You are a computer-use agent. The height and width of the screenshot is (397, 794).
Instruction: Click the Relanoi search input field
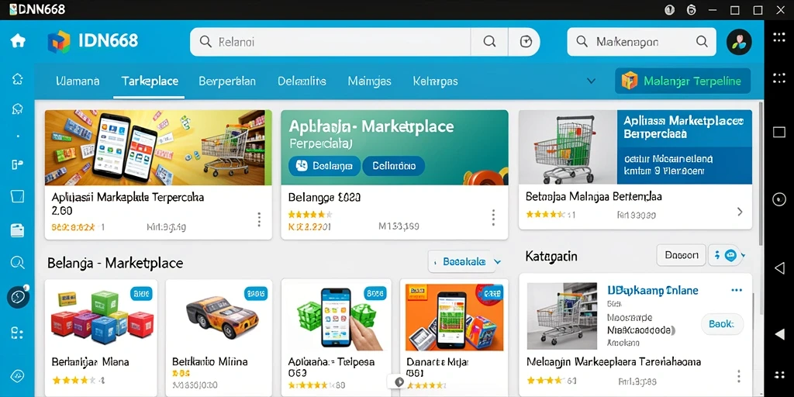[x=330, y=42]
